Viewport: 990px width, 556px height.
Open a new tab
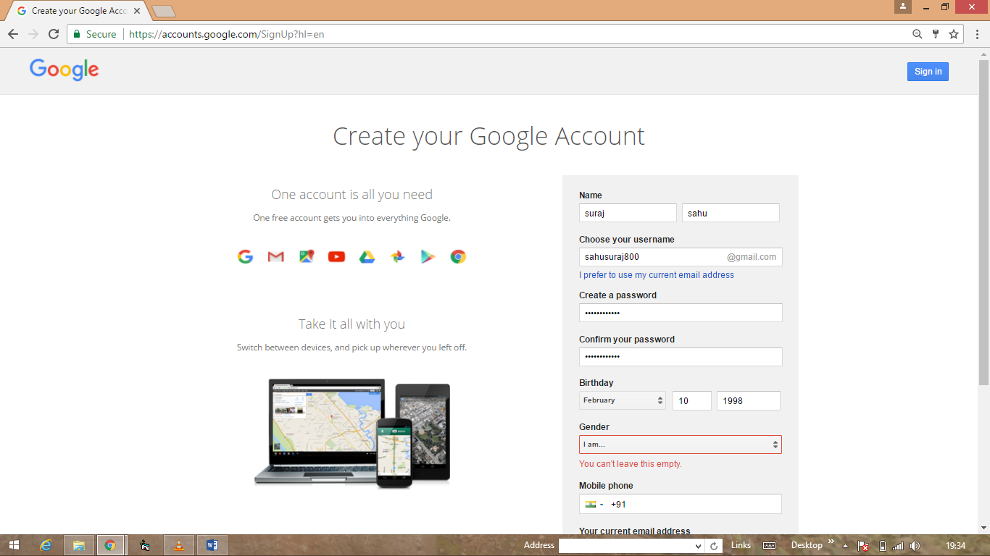[165, 12]
